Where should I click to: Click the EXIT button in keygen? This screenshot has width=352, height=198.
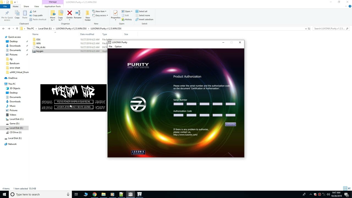point(100,107)
